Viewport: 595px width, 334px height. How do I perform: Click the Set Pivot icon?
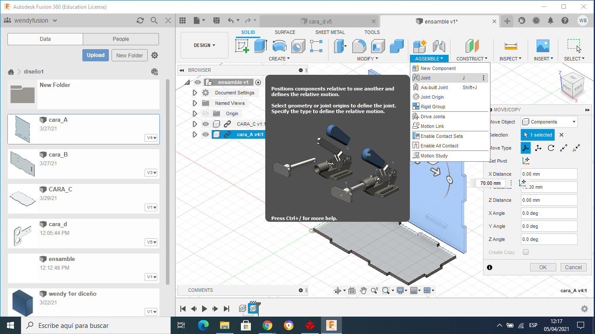pos(526,161)
